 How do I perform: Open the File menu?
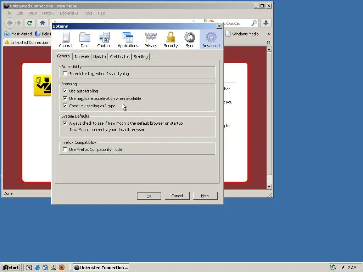[8, 13]
